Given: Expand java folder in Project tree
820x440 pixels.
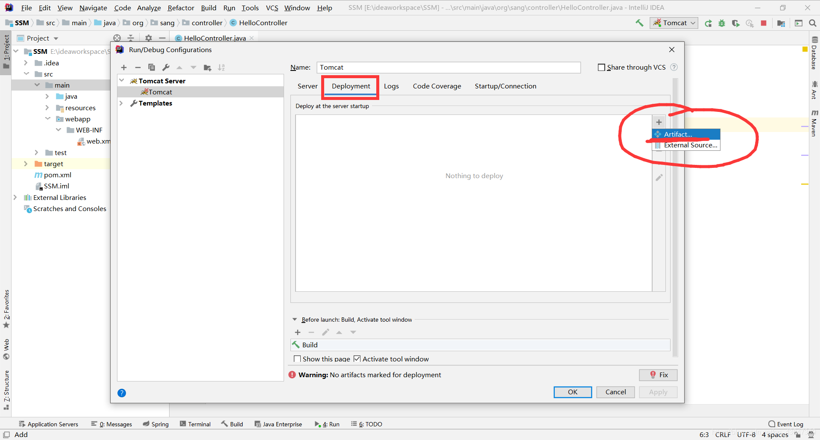Looking at the screenshot, I should 47,96.
